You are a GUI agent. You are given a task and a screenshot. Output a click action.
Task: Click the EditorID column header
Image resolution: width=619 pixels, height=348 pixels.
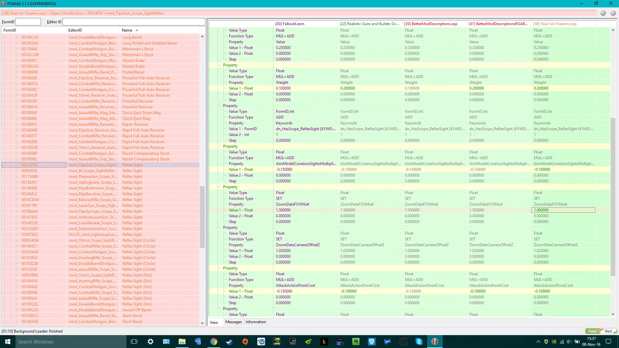(93, 30)
